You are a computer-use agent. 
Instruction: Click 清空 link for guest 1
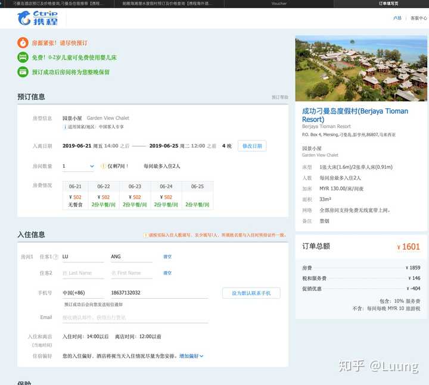(167, 256)
